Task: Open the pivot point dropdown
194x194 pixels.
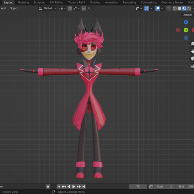Action: point(62,8)
